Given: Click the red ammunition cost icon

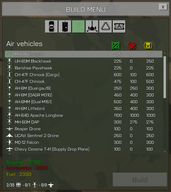Looking at the screenshot, I should point(132,46).
